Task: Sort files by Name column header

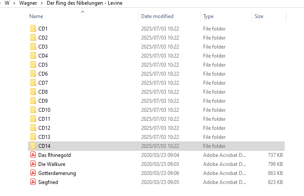Action: click(36, 16)
